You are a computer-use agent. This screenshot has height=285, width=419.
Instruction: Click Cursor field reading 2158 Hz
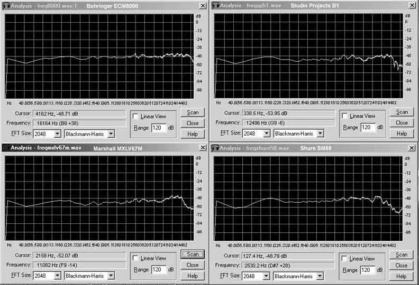(x=79, y=255)
